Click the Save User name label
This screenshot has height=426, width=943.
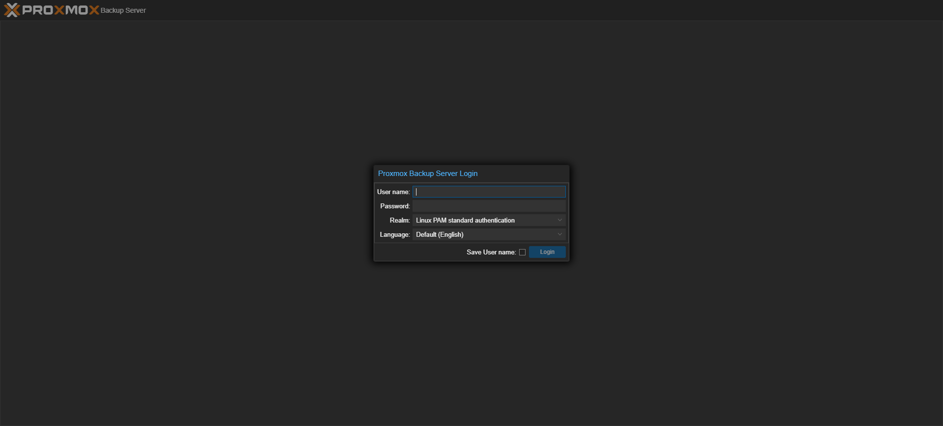[491, 252]
